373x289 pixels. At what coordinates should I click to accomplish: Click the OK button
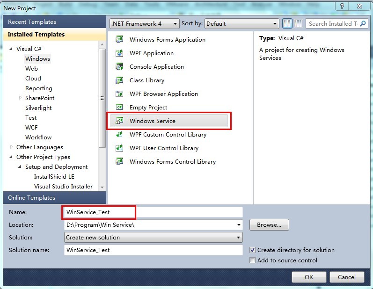[x=309, y=277]
